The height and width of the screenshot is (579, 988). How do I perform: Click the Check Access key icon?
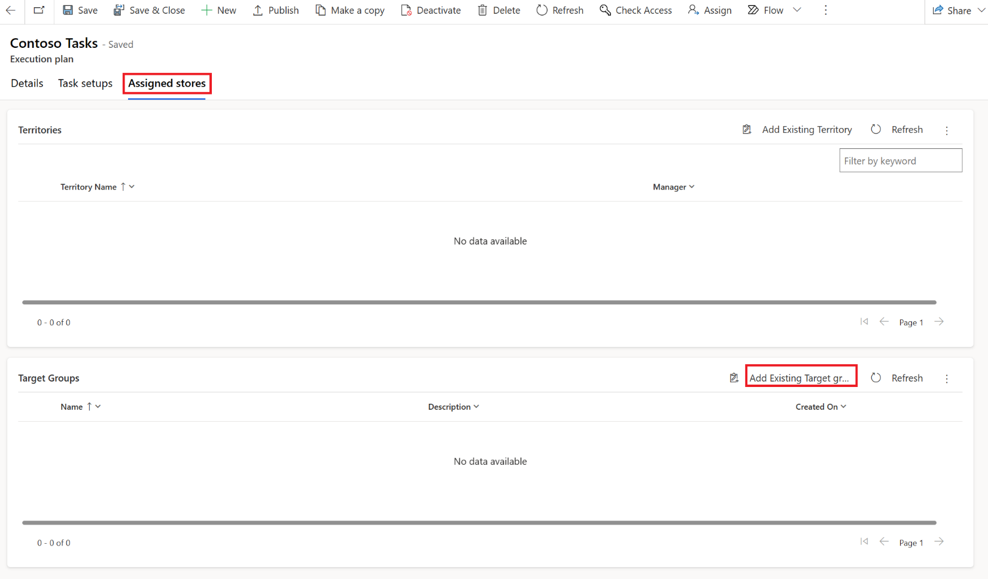coord(605,10)
